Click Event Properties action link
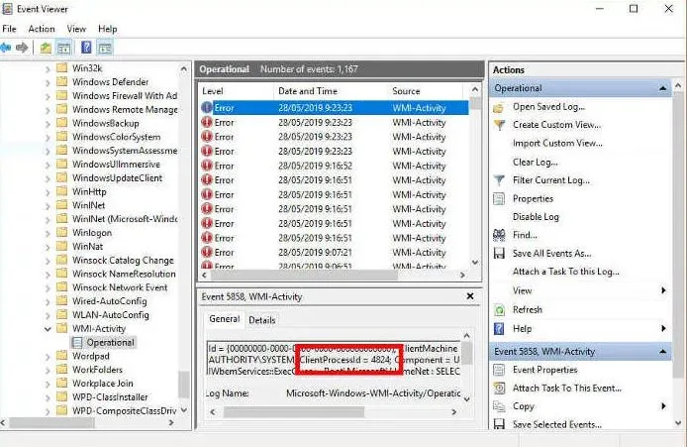 (545, 370)
